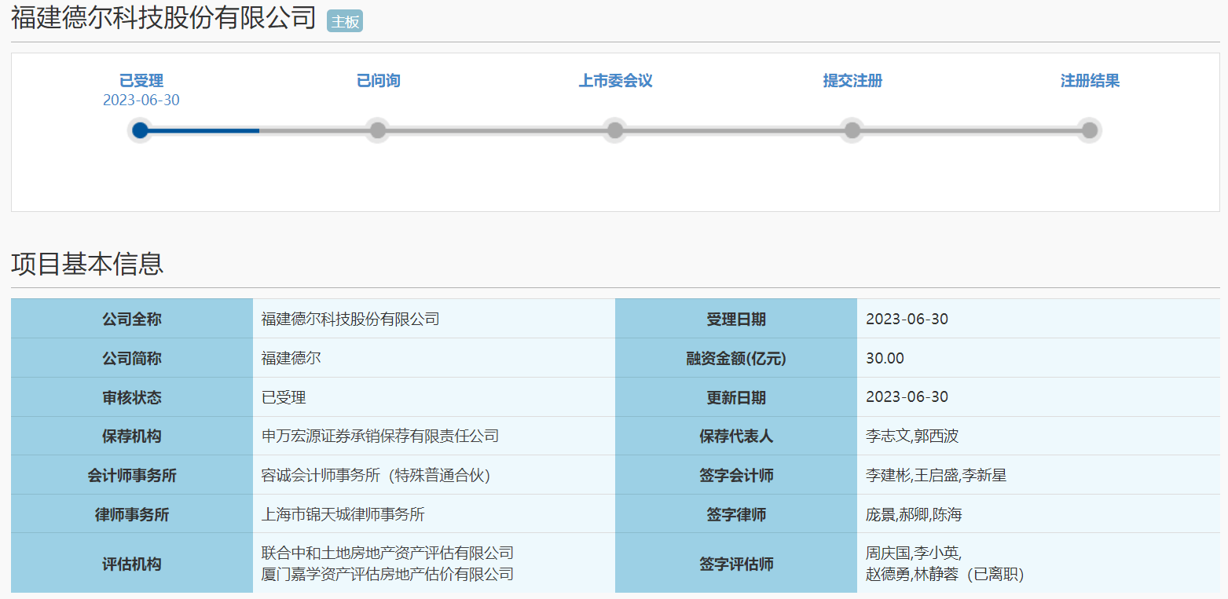The image size is (1228, 599).
Task: Click the 律师事务所 header cell
Action: tap(132, 514)
